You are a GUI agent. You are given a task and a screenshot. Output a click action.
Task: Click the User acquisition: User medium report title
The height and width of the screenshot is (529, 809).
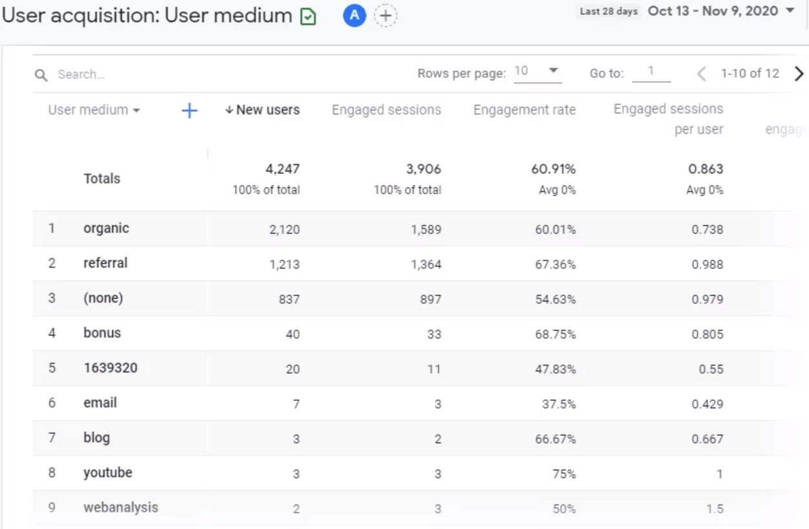(x=144, y=15)
